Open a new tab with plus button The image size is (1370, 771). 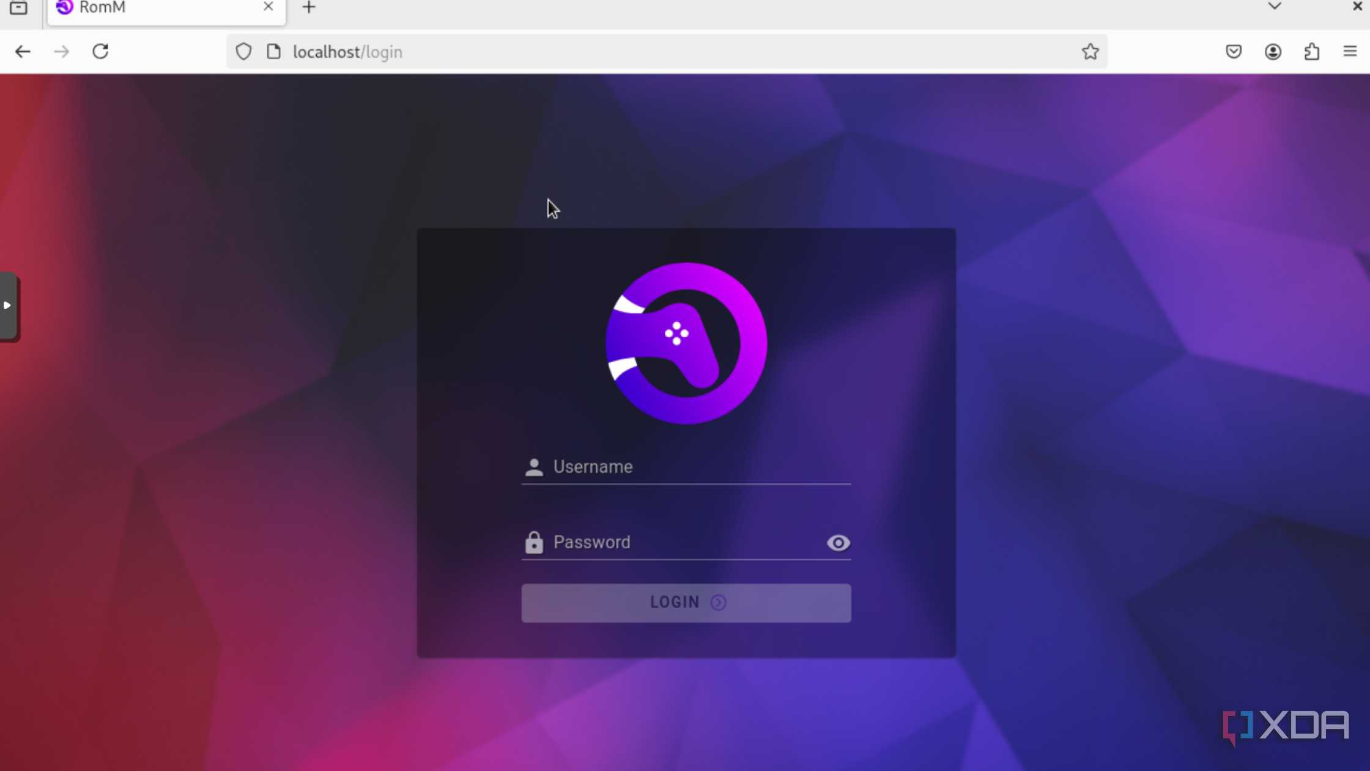pos(309,7)
